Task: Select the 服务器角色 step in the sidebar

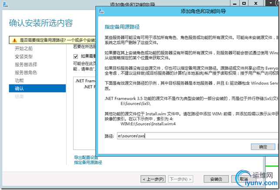Action: (26, 72)
